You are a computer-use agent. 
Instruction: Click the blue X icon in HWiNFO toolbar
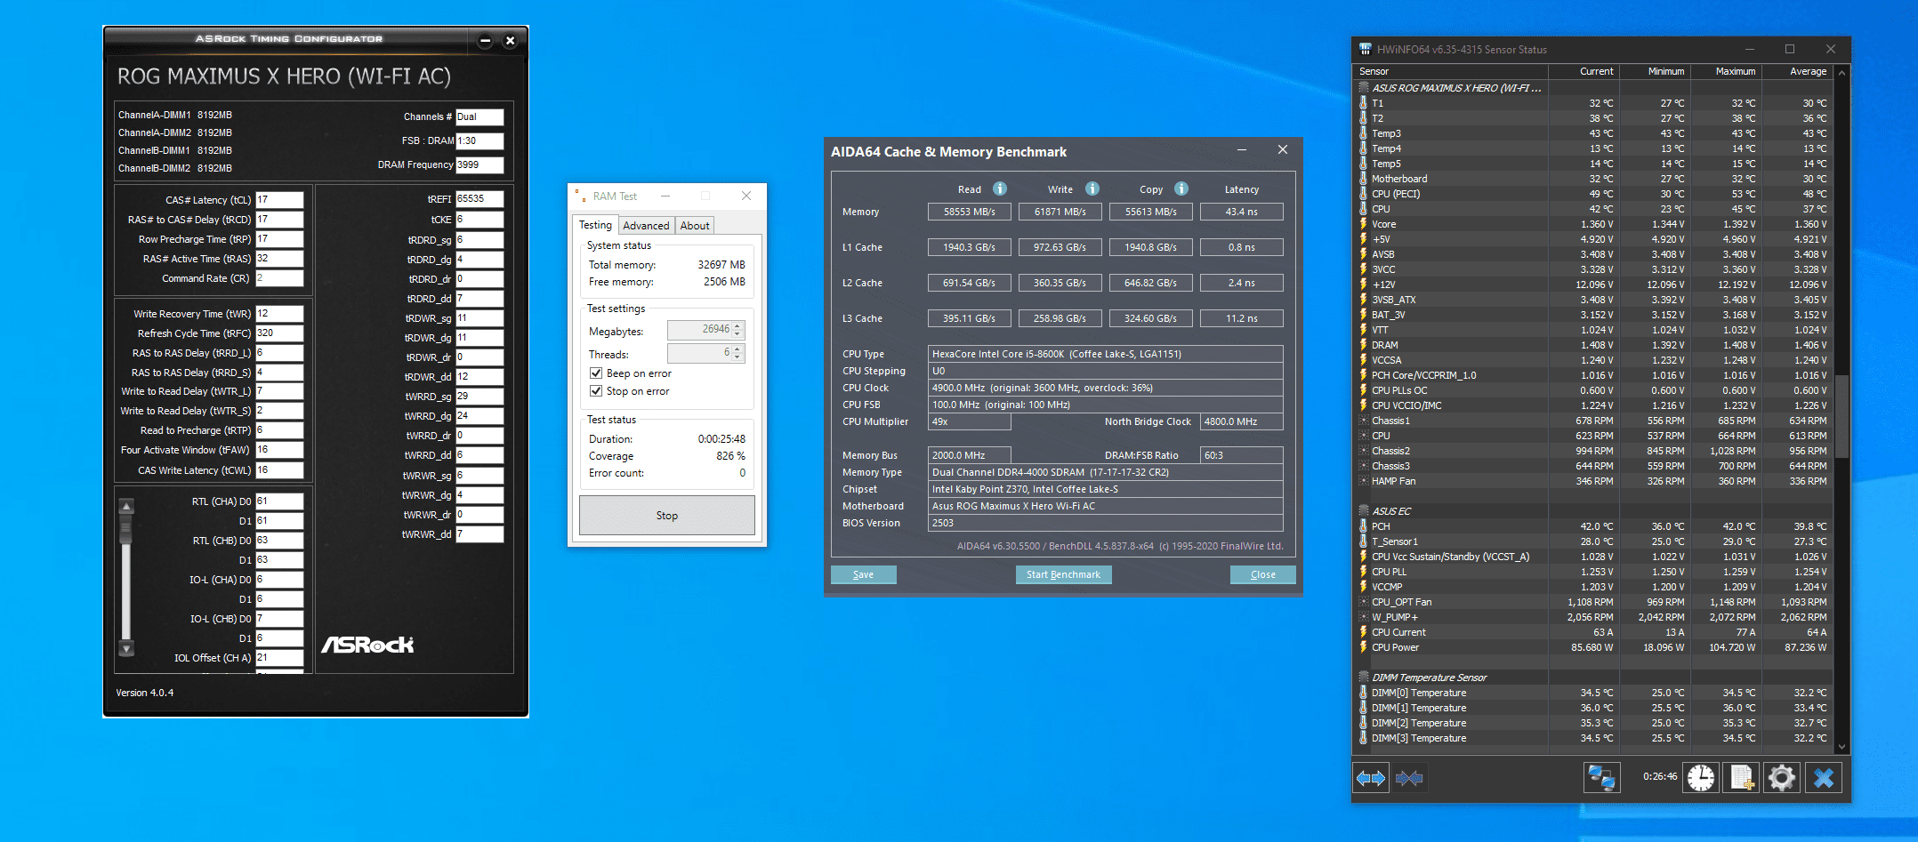coord(1823,778)
